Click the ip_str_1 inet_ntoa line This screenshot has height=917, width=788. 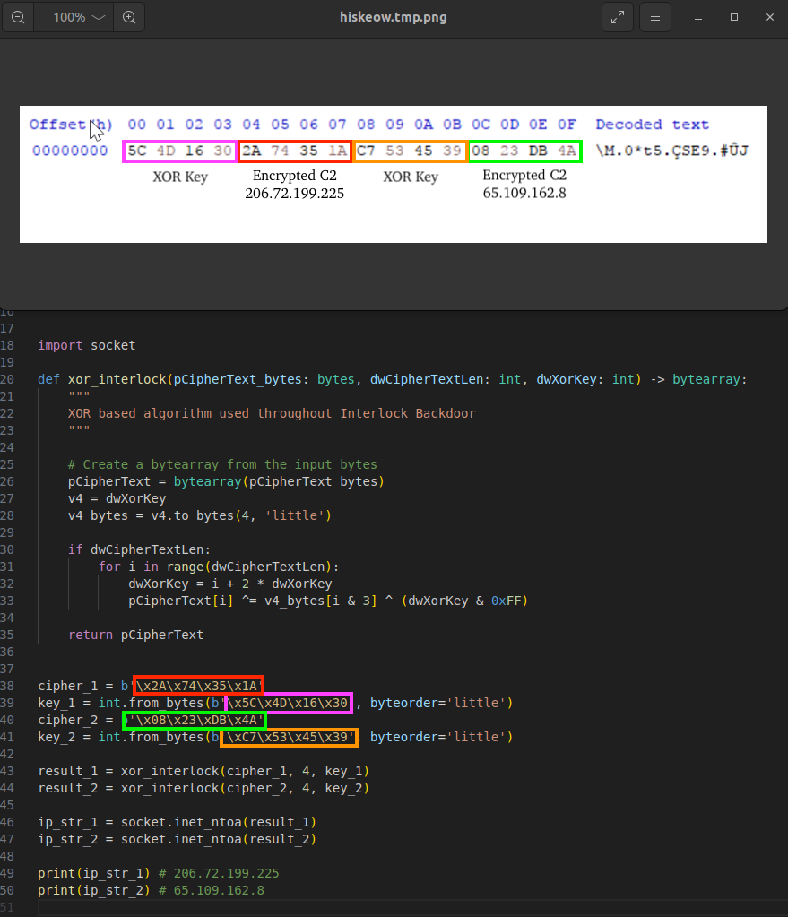pyautogui.click(x=178, y=822)
